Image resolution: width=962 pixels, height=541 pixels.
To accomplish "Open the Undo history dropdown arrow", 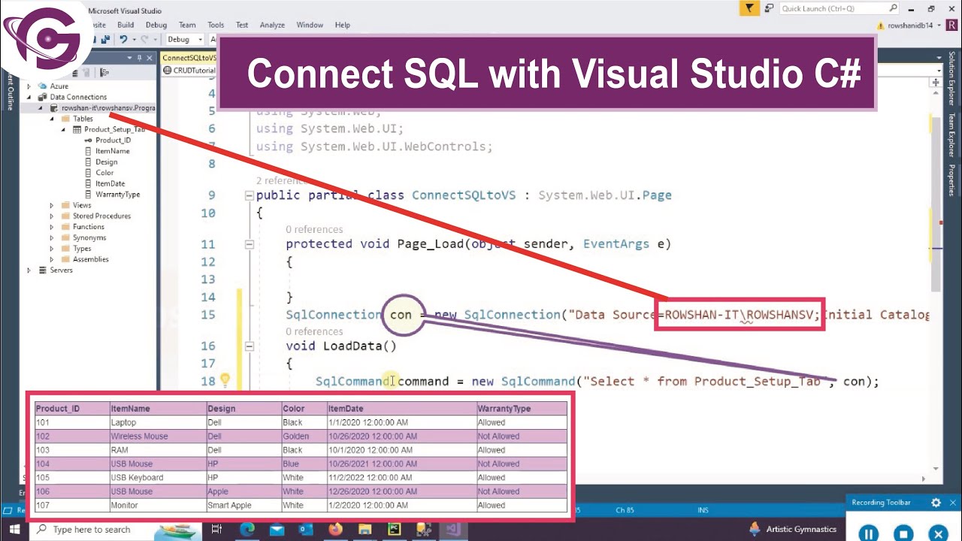I will [134, 39].
